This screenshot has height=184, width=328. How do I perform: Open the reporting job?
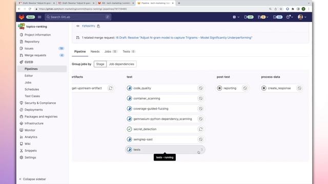pos(230,88)
